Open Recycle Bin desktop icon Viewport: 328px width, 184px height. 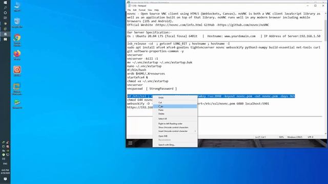click(x=17, y=22)
